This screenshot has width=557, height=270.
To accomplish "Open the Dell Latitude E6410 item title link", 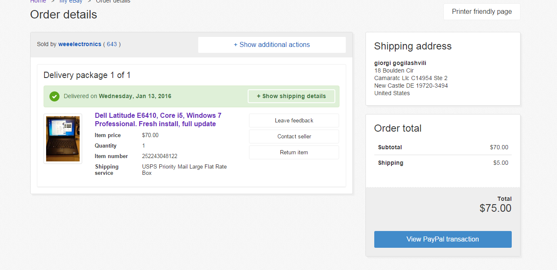I will pos(158,119).
